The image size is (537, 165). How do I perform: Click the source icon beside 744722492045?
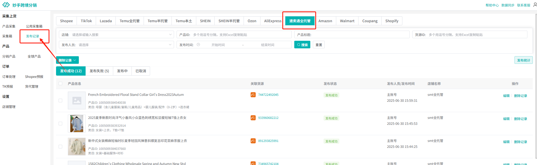tap(253, 95)
